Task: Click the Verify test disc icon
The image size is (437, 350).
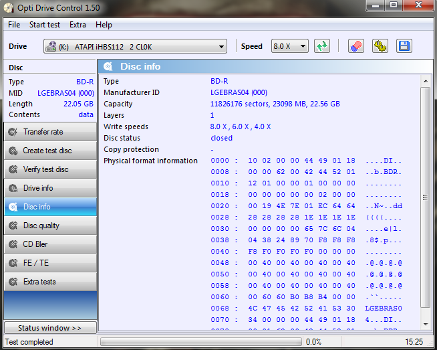Action: (x=13, y=169)
